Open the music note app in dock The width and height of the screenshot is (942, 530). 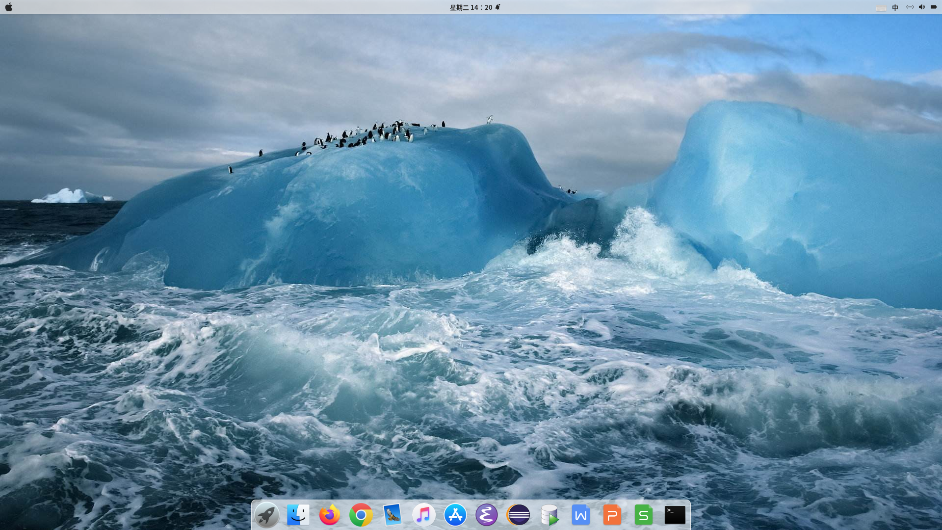tap(424, 515)
